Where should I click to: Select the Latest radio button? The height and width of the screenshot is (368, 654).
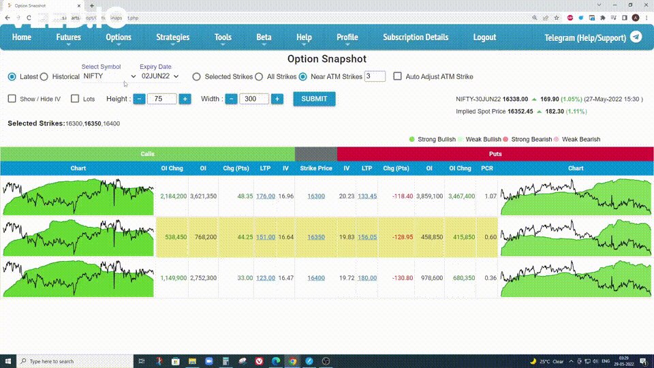click(x=12, y=77)
